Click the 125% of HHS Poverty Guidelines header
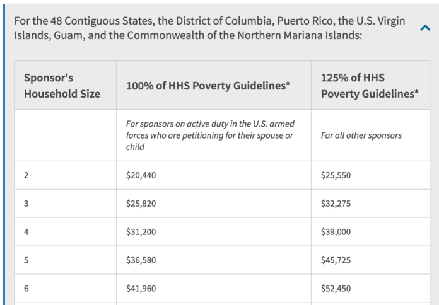 click(370, 86)
